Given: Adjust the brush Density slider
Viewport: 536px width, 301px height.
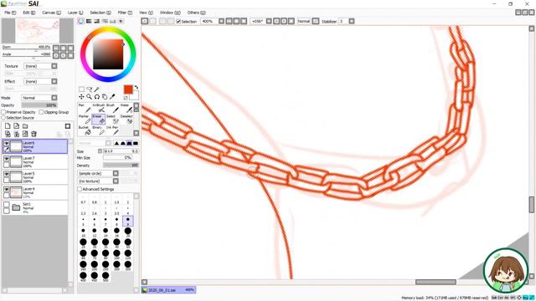Looking at the screenshot, I should pos(121,166).
